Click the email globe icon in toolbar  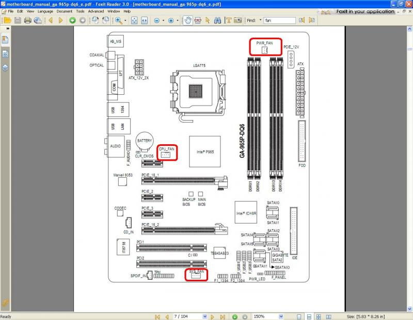point(38,20)
